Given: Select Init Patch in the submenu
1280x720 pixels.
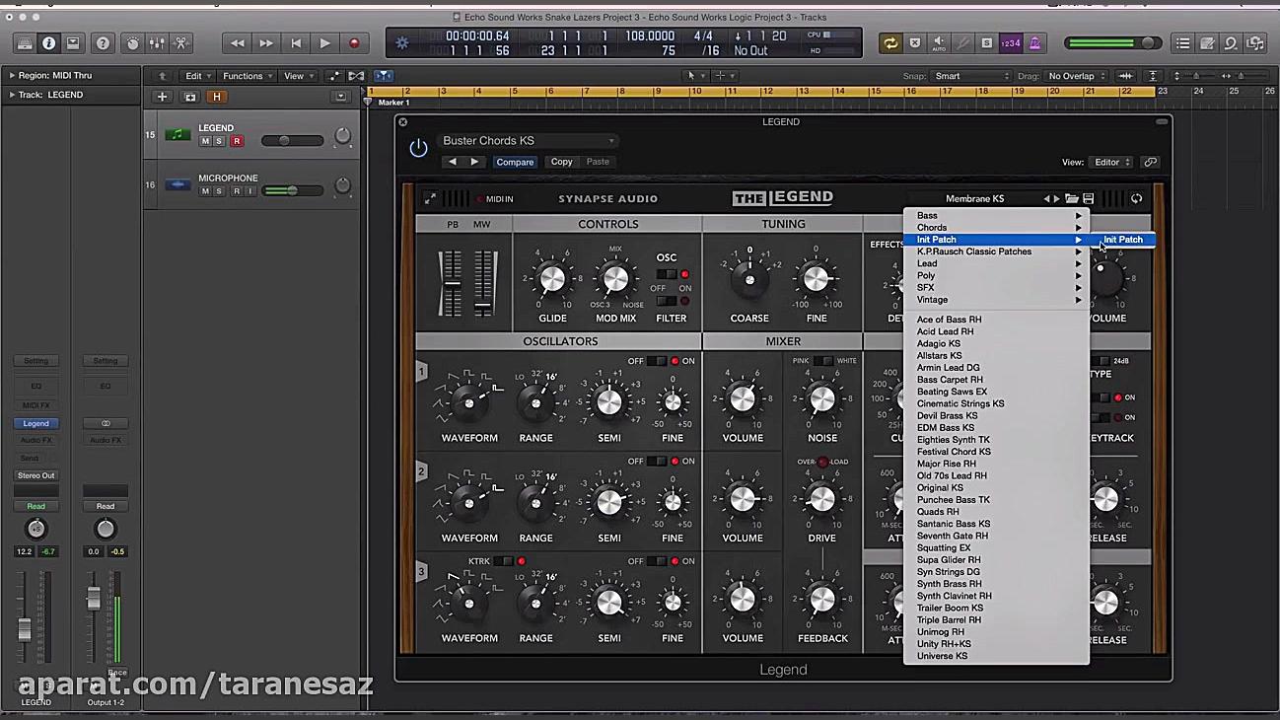Looking at the screenshot, I should click(1123, 240).
